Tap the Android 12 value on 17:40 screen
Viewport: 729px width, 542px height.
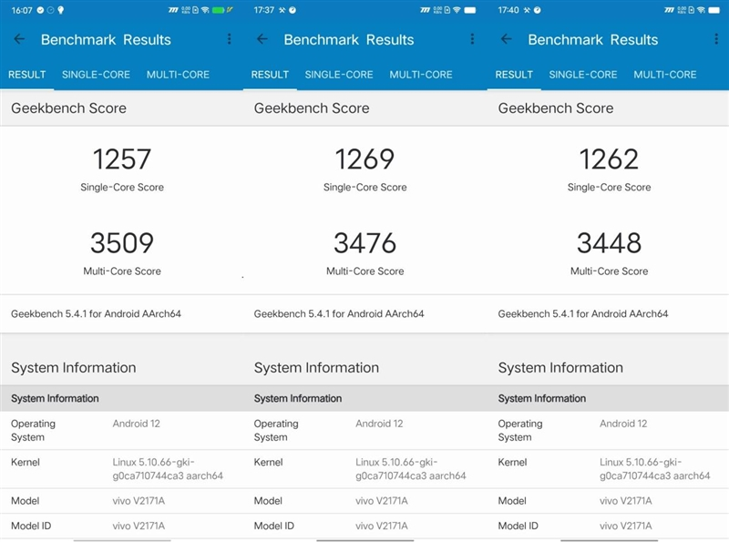(623, 424)
